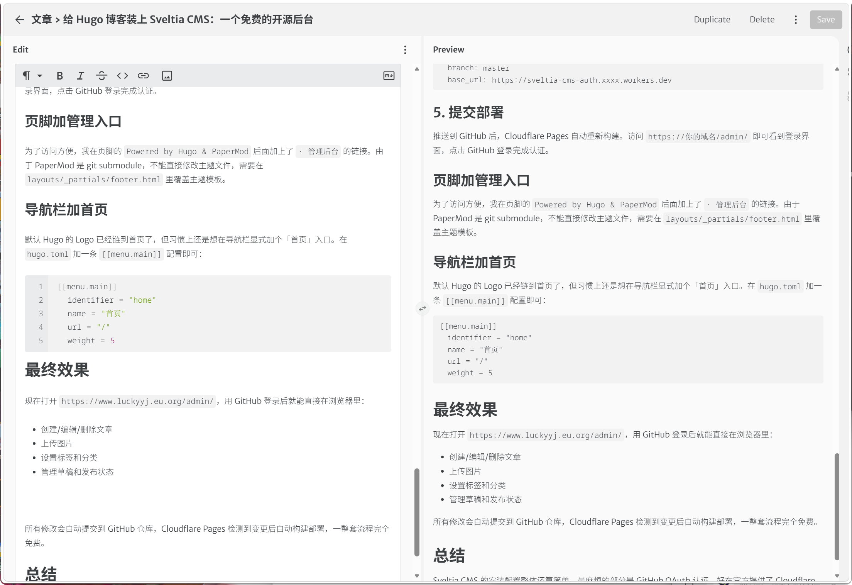Toggle italic formatting

click(80, 76)
